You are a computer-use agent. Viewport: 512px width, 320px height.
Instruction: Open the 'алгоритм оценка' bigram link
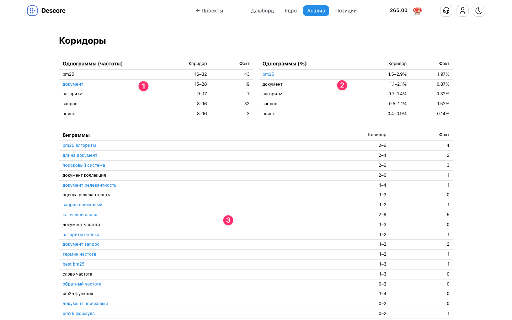(x=81, y=235)
